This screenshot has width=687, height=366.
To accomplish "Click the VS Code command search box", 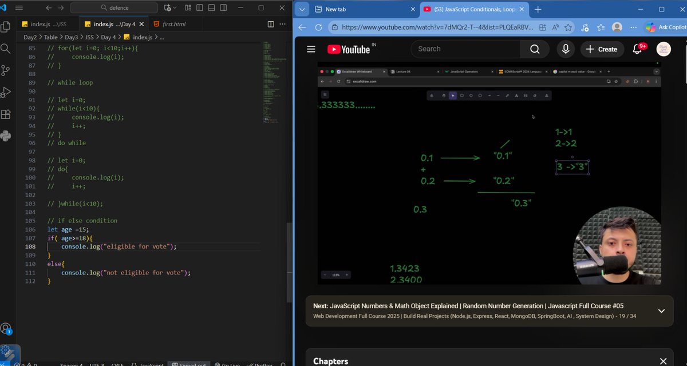I will [115, 8].
